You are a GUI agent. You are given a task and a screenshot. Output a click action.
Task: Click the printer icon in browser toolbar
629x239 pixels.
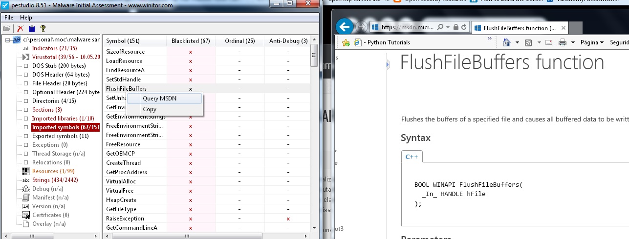(x=562, y=42)
